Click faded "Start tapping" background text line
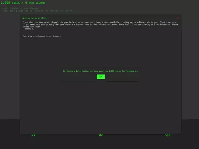This screenshot has width=199, height=149. click(x=21, y=8)
